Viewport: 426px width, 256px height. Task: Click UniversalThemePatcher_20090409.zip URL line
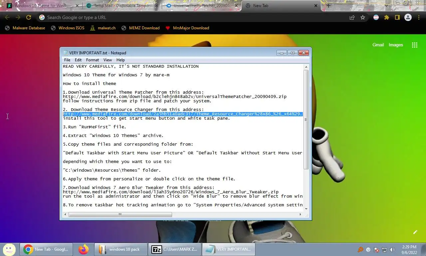175,97
